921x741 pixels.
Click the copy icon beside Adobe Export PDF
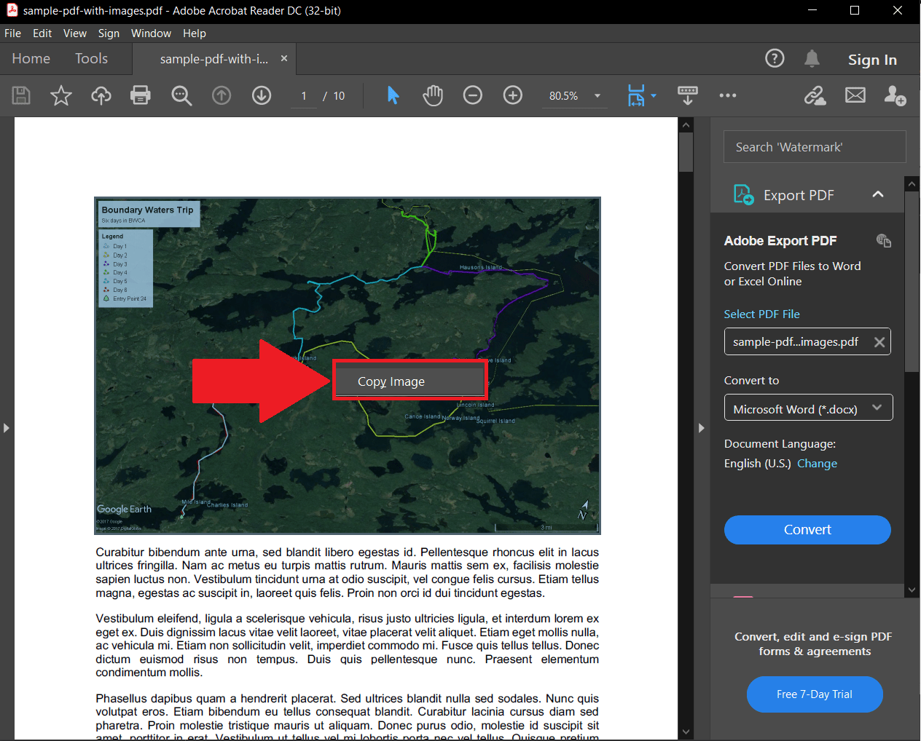tap(884, 240)
